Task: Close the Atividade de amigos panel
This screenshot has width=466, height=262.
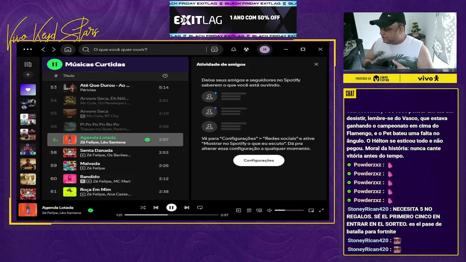Action: point(316,64)
